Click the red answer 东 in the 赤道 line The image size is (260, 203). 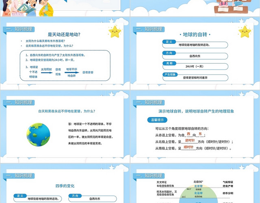(x=200, y=134)
